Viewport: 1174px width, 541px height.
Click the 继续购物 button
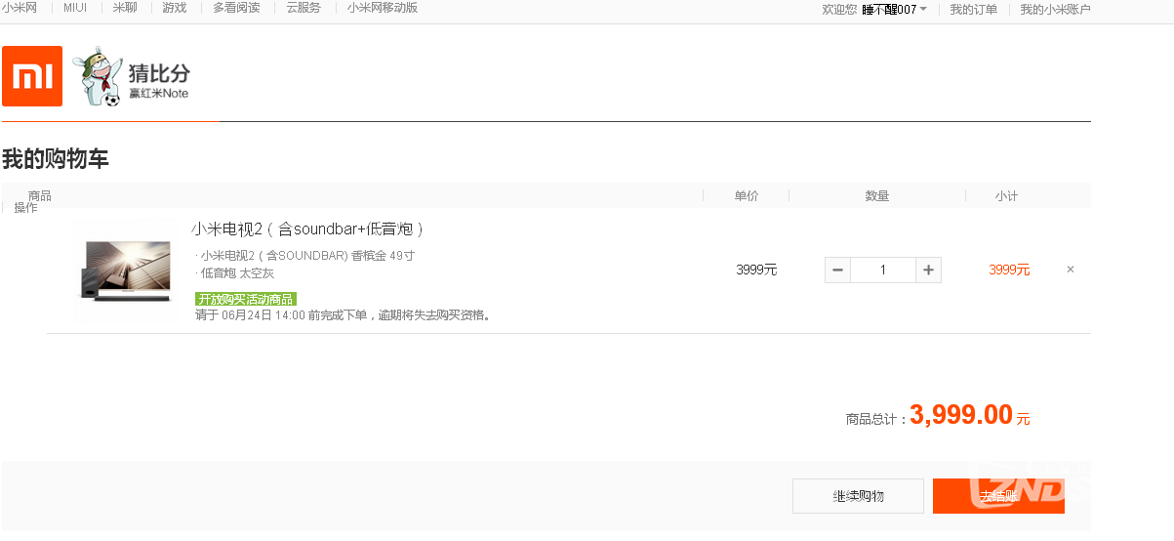click(x=858, y=496)
